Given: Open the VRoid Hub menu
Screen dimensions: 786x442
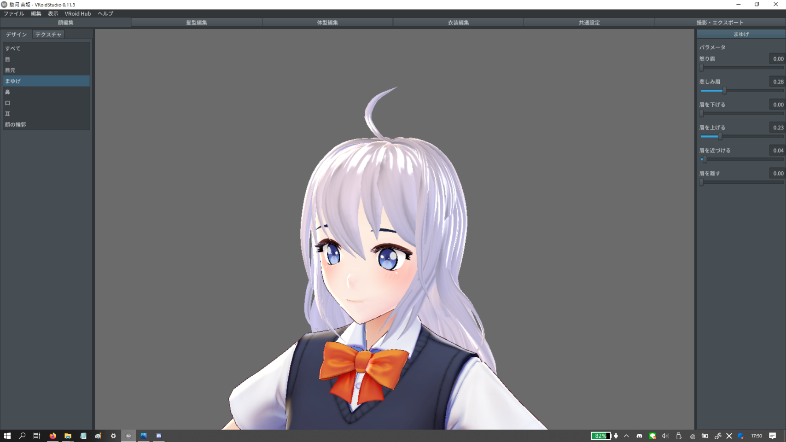Looking at the screenshot, I should 77,14.
